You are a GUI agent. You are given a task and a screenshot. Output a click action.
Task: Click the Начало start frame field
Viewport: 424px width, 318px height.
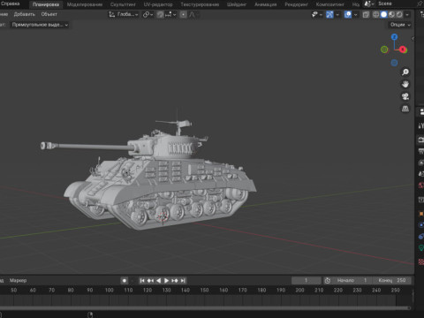click(352, 280)
